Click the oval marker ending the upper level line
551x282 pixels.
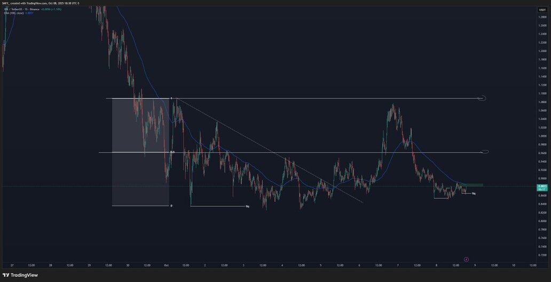(x=482, y=98)
